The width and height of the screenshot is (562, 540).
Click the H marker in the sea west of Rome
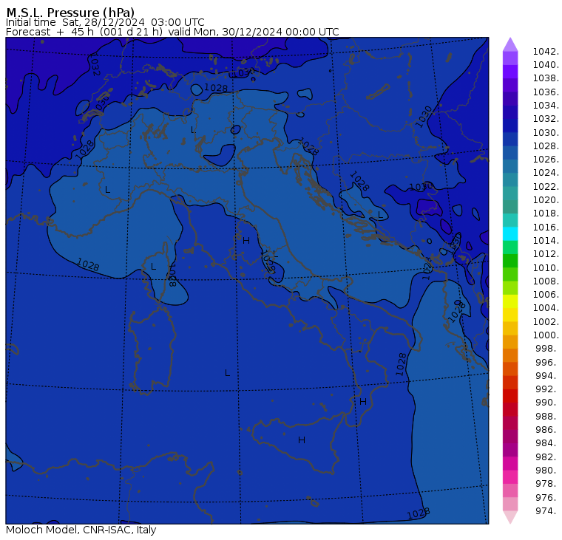pos(246,241)
